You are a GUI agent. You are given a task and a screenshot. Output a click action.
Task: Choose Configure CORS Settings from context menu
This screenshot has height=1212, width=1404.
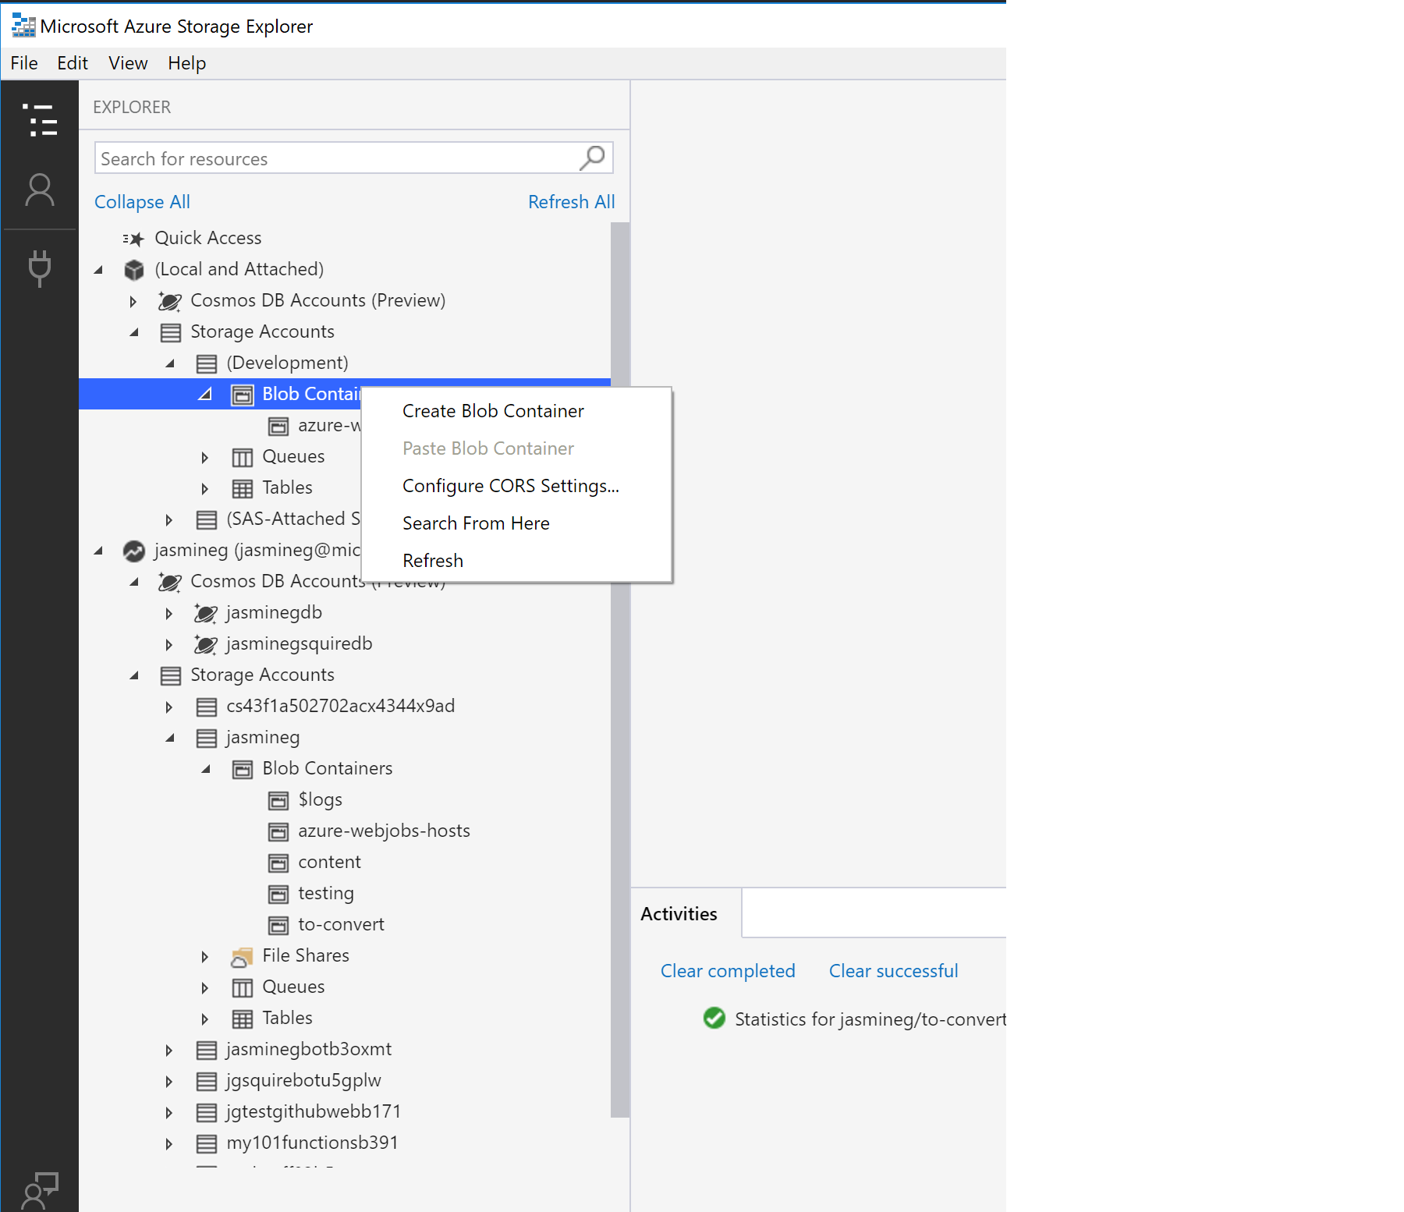pyautogui.click(x=516, y=486)
